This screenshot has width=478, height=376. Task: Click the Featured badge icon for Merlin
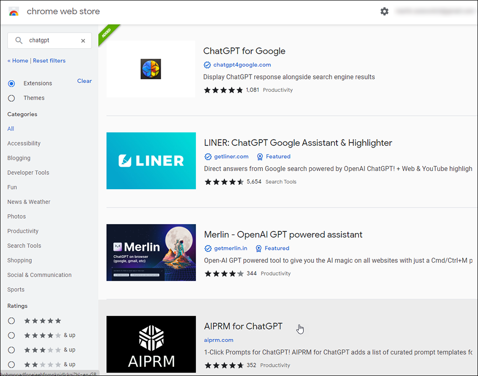pyautogui.click(x=259, y=248)
